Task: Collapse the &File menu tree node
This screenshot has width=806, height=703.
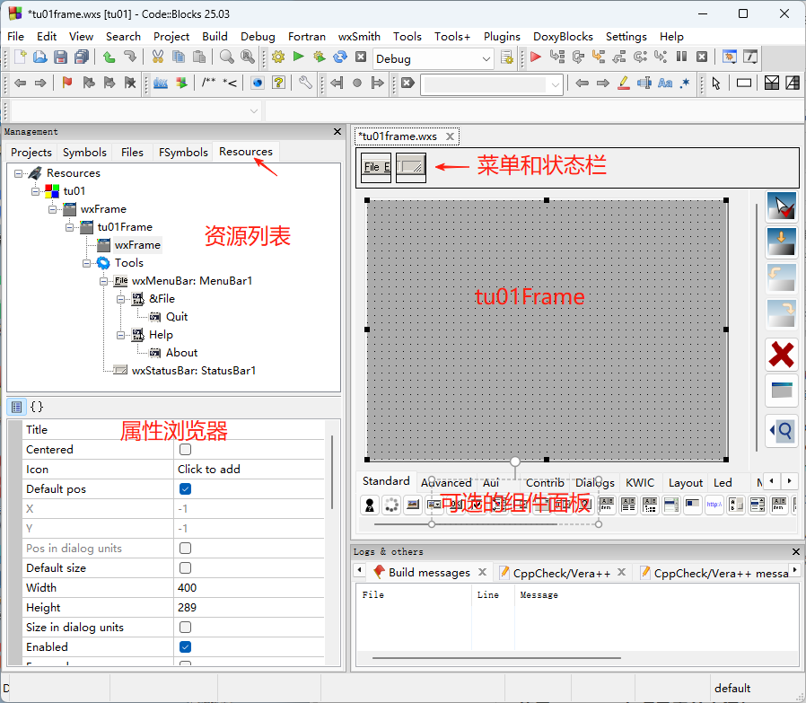Action: [x=120, y=299]
